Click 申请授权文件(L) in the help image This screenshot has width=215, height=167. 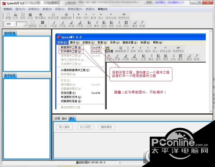click(71, 97)
